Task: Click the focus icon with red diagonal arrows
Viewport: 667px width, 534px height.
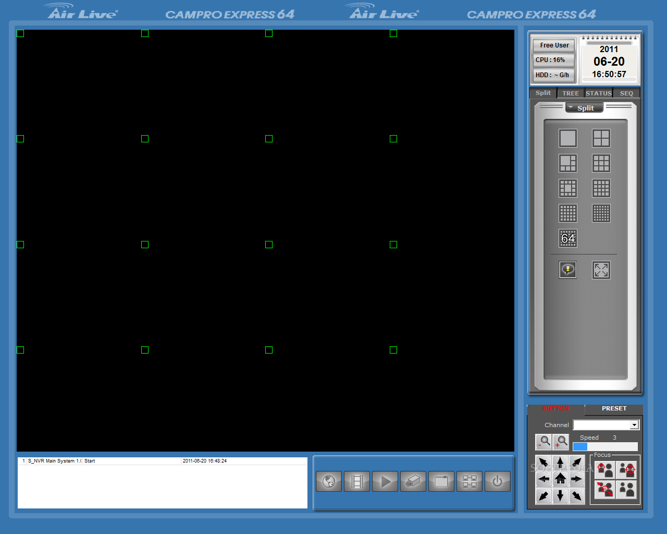Action: pyautogui.click(x=604, y=490)
